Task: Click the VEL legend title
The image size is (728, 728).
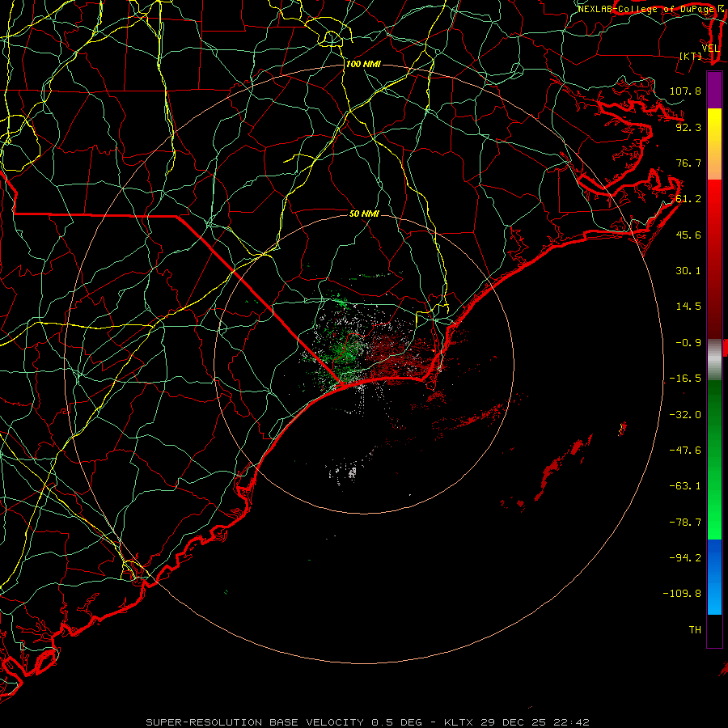Action: point(710,49)
